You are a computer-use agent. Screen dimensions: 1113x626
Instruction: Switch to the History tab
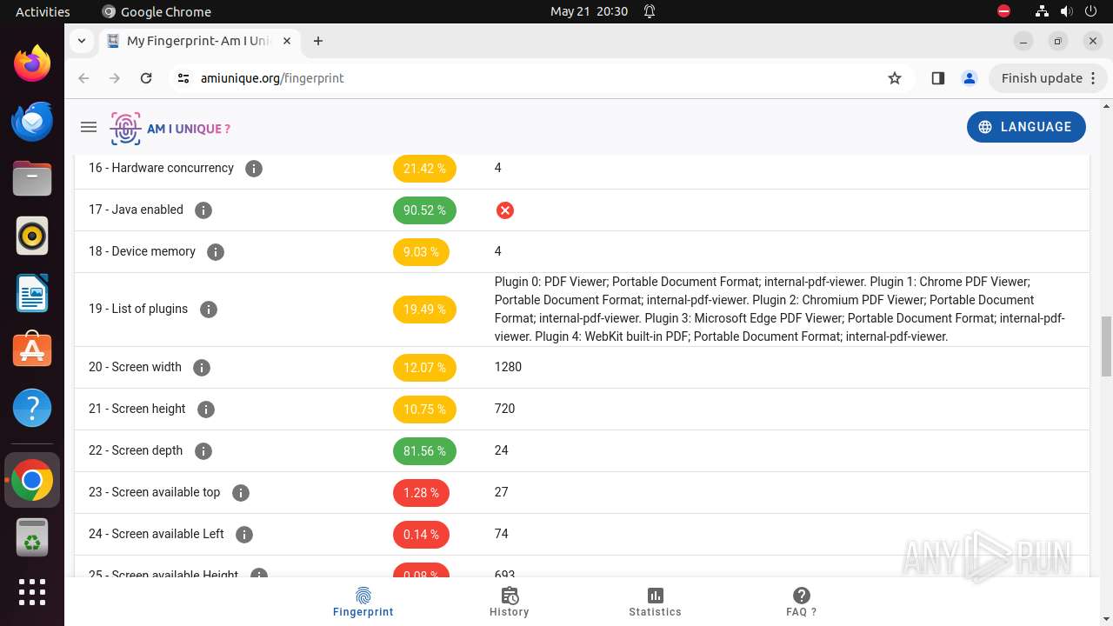[x=510, y=602]
